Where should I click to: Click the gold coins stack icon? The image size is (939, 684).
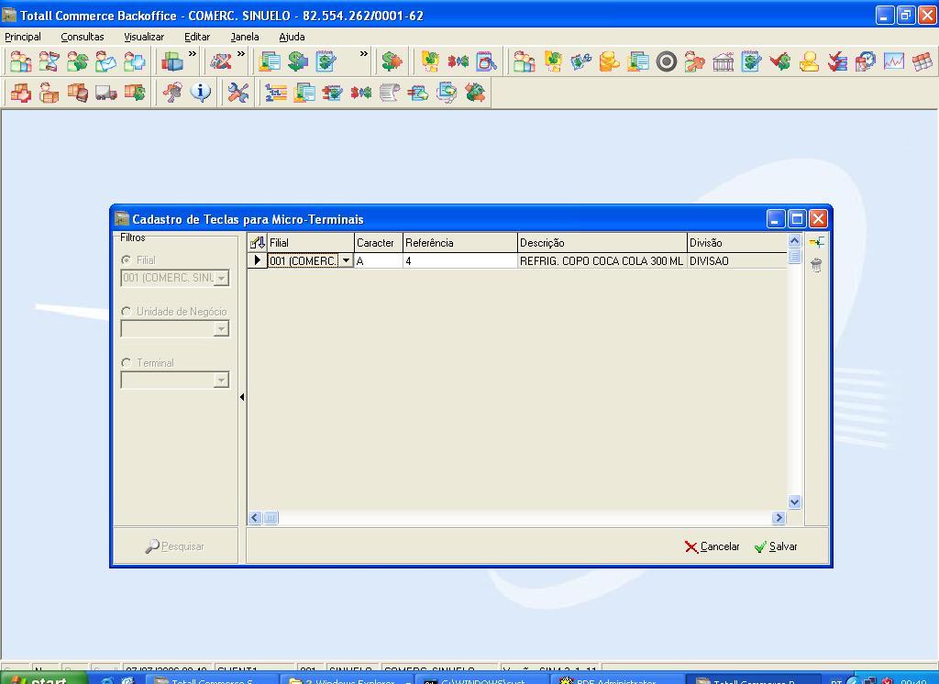(609, 61)
